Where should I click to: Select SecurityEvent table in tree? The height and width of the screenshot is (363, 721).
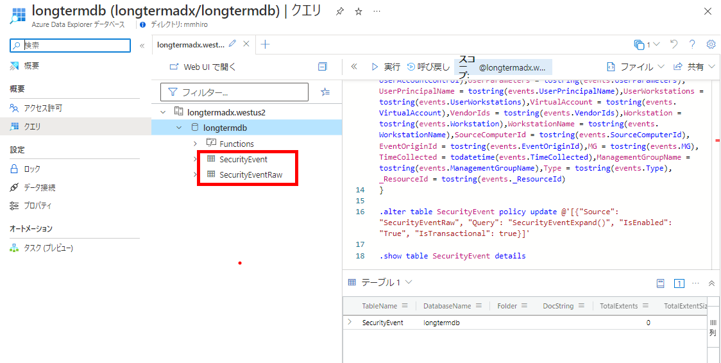[243, 160]
